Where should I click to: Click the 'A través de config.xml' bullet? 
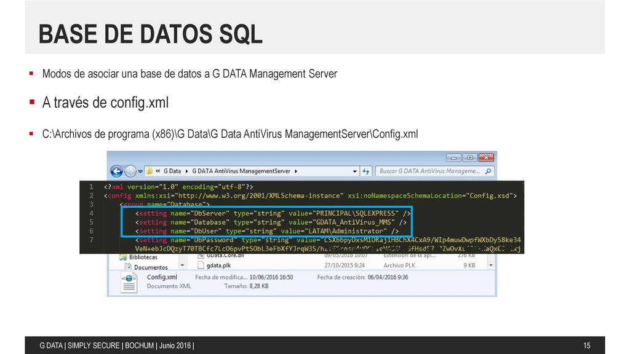point(105,103)
